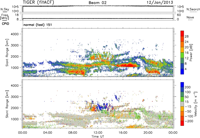Click the 20:00 time tick label
Viewport: 200px width, 138px height.
tap(148, 133)
